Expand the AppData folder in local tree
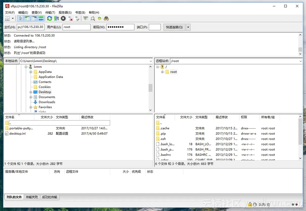This screenshot has height=211, width=306. [x=31, y=72]
